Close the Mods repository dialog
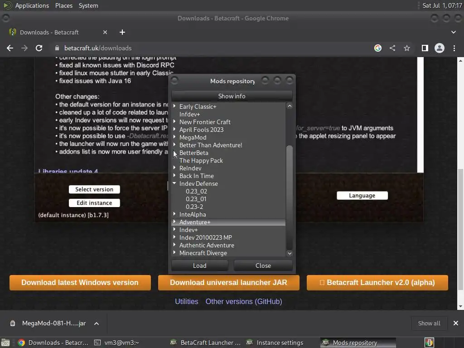This screenshot has height=348, width=464. [263, 266]
